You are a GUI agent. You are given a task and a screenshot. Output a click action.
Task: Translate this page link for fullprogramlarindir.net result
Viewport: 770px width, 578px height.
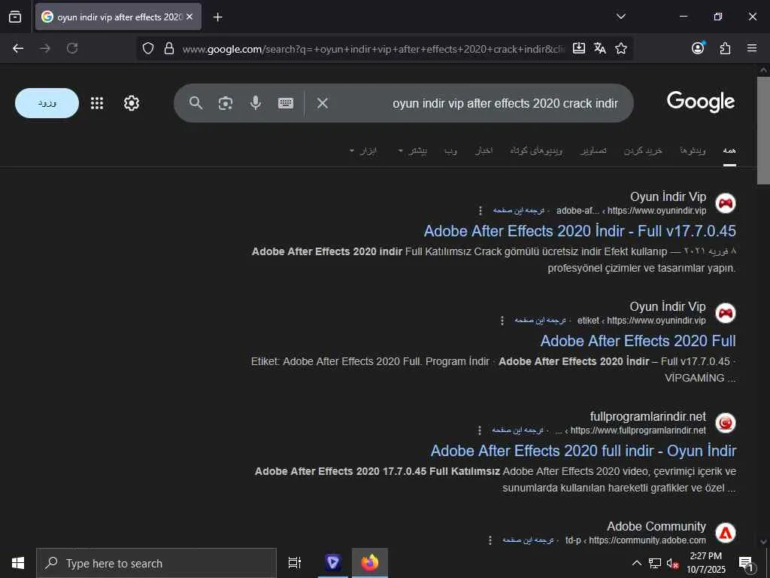(517, 430)
